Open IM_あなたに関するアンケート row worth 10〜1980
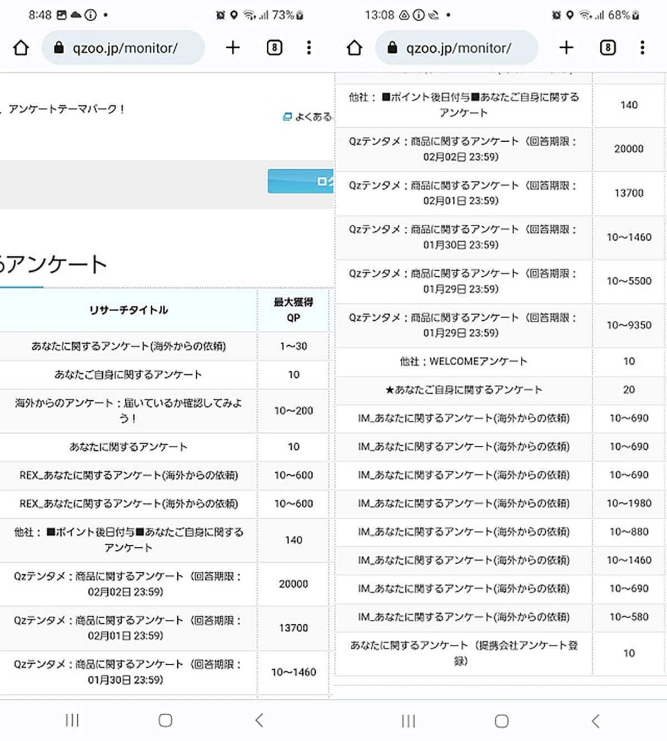 [464, 504]
